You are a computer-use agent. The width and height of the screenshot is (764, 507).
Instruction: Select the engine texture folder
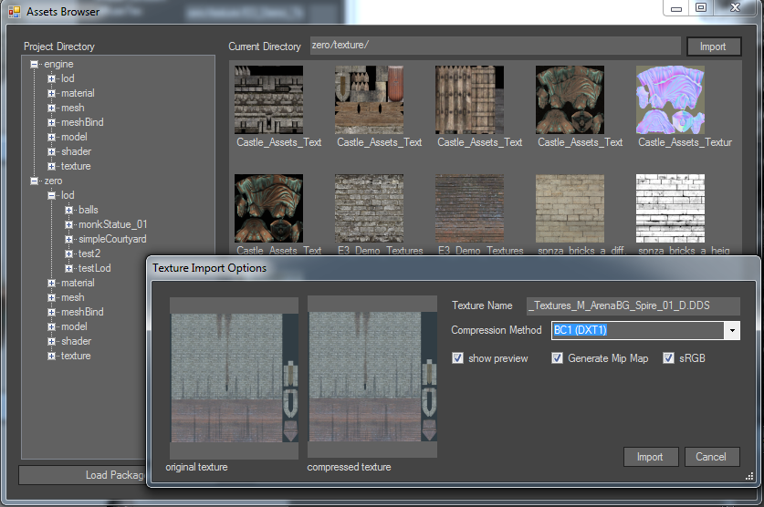tap(76, 166)
